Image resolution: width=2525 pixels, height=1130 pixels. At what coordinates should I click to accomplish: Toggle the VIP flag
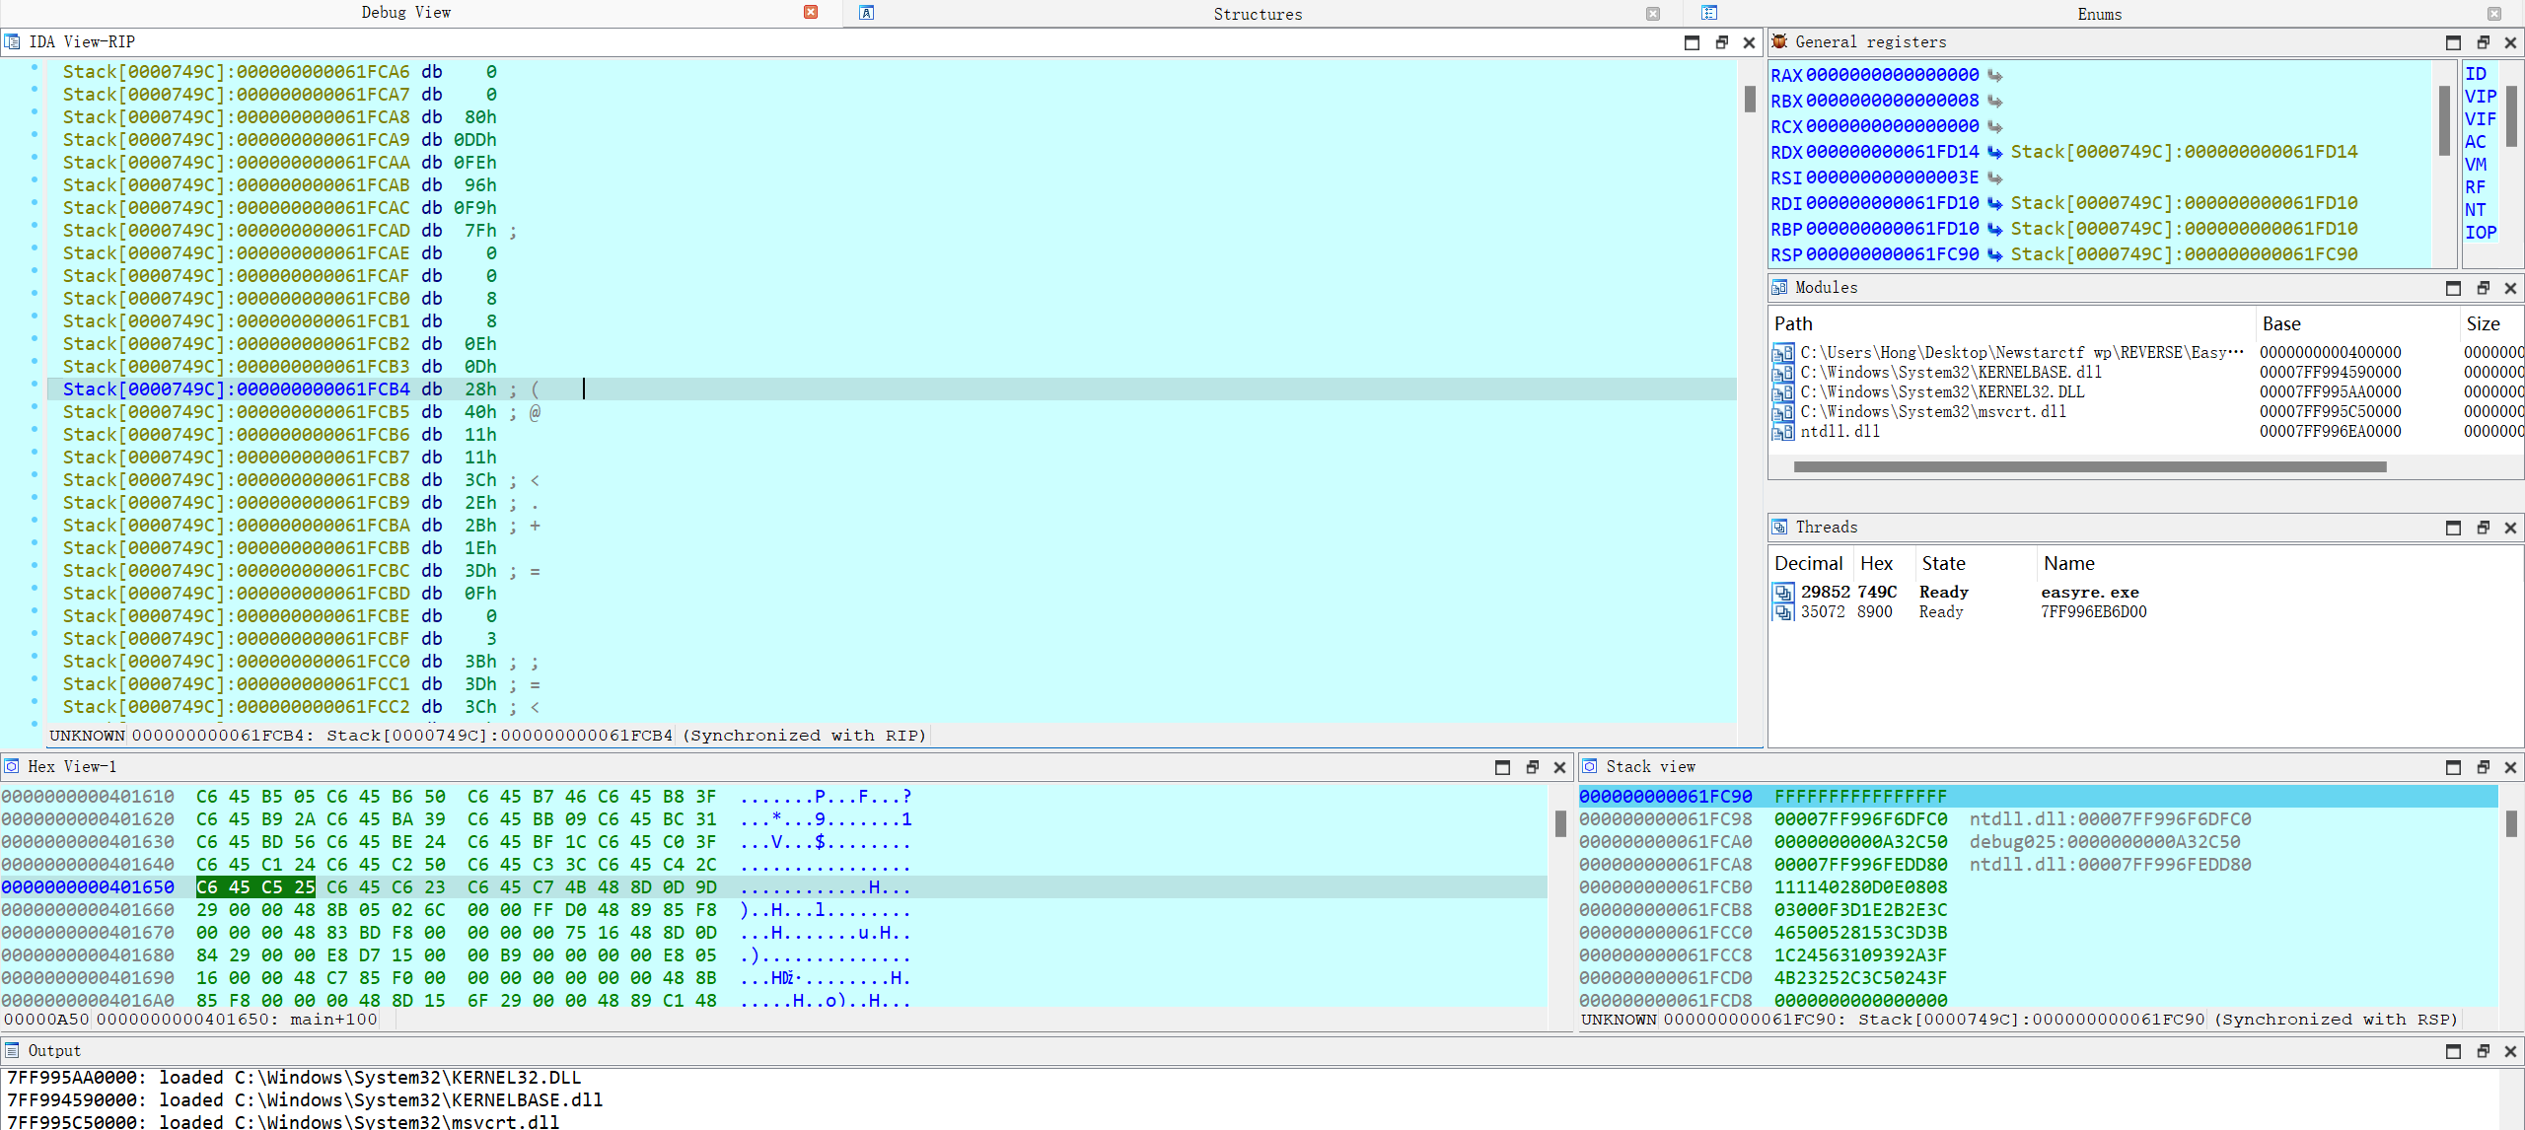[2481, 97]
